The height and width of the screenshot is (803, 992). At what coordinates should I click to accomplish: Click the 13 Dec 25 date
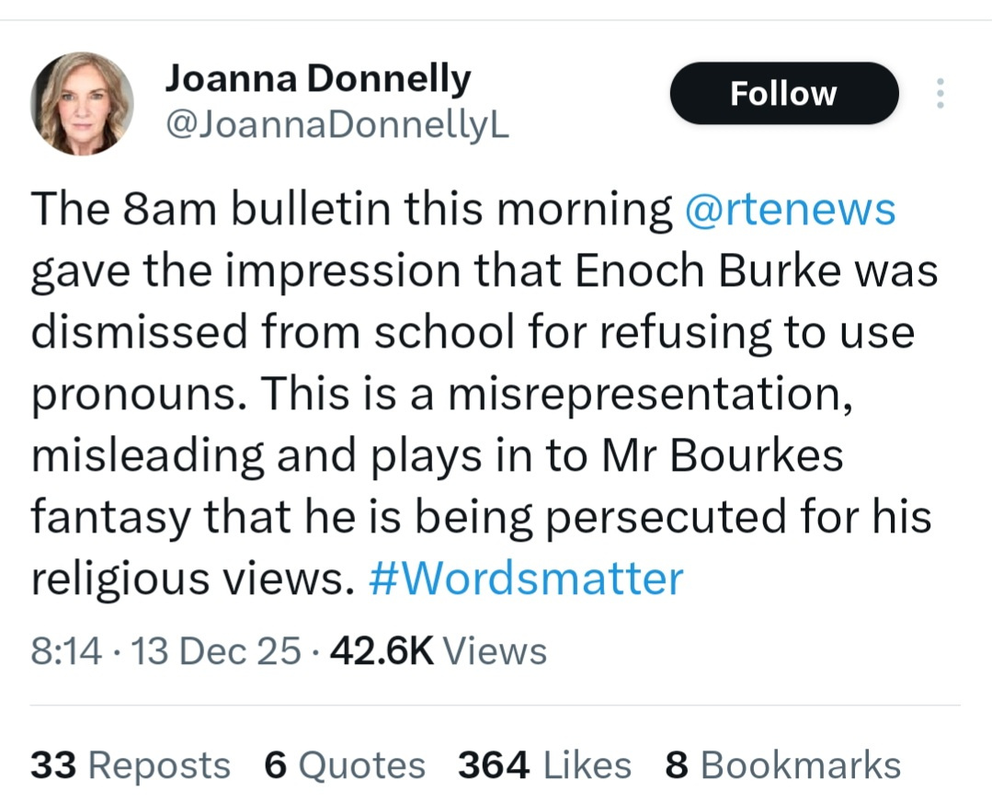point(216,652)
